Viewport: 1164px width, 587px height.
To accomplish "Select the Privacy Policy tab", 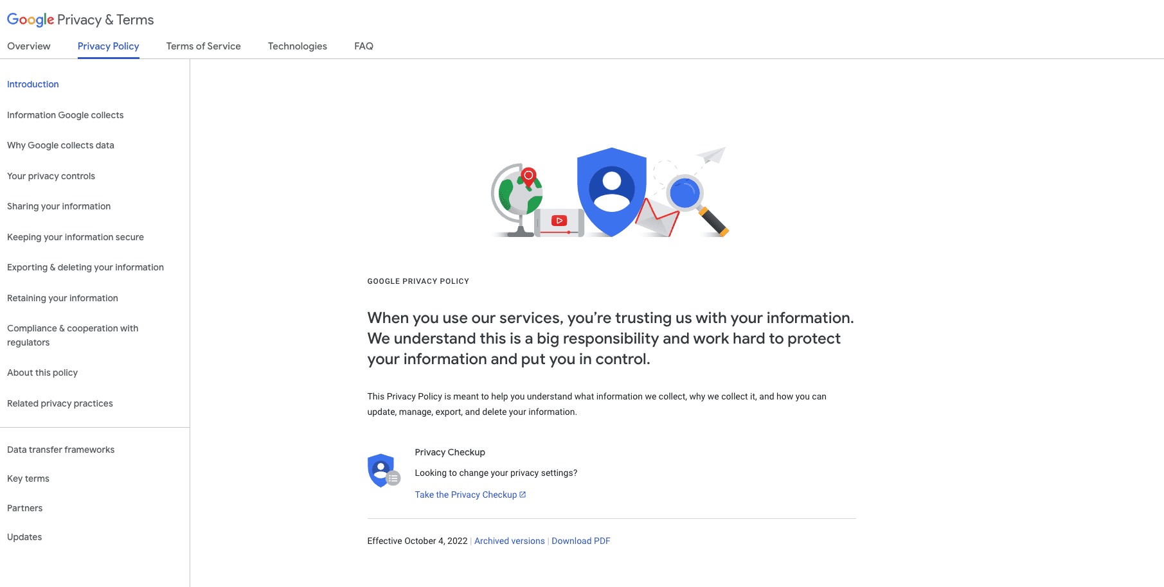I will pos(108,46).
